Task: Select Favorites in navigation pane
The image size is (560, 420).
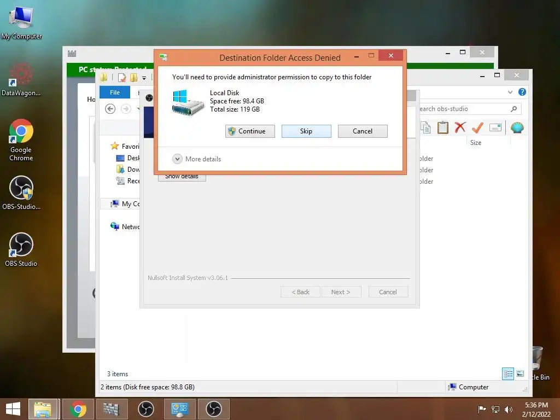Action: pyautogui.click(x=126, y=146)
